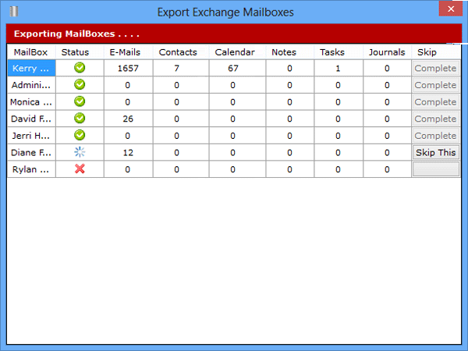Screen dimensions: 468x351
Task: Click the green check status for Jerri H...
Action: point(80,136)
